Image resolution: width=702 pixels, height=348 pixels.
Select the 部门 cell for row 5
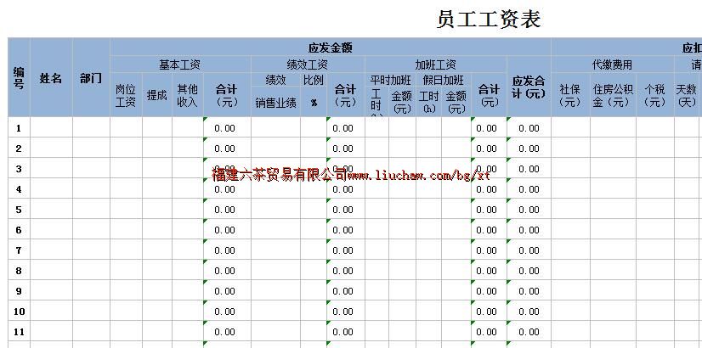[91, 210]
